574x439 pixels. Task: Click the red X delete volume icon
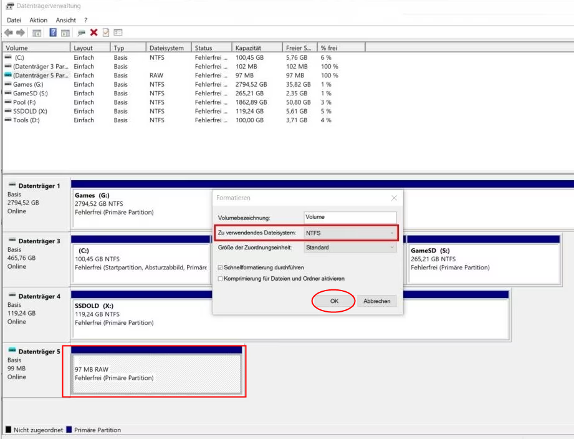point(93,32)
